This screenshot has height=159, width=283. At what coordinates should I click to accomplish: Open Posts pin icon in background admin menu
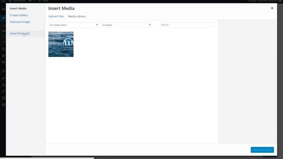pyautogui.click(x=3, y=18)
